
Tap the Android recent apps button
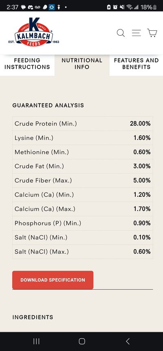coord(36,341)
